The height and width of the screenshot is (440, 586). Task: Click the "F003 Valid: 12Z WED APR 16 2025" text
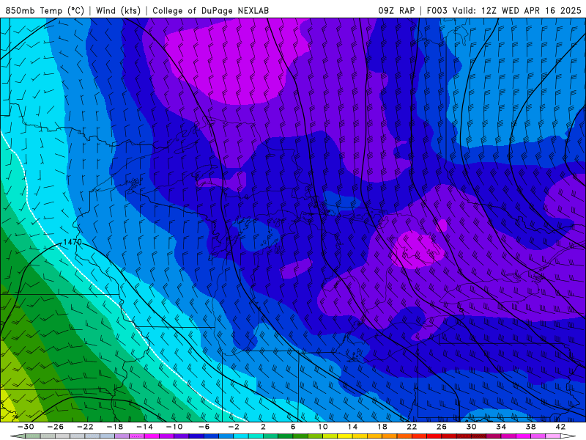(504, 10)
